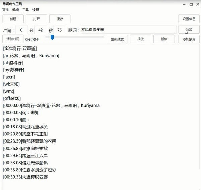Open the 编辑 menu
Image resolution: width=201 pixels, height=190 pixels.
[x=15, y=10]
